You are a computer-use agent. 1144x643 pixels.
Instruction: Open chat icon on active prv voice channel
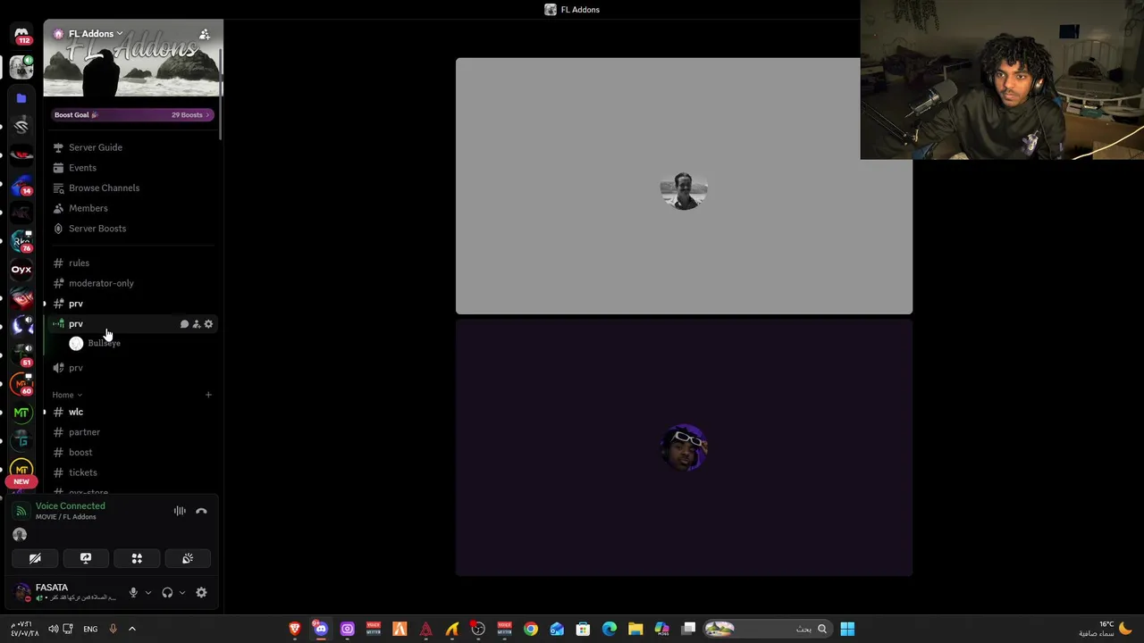click(184, 324)
